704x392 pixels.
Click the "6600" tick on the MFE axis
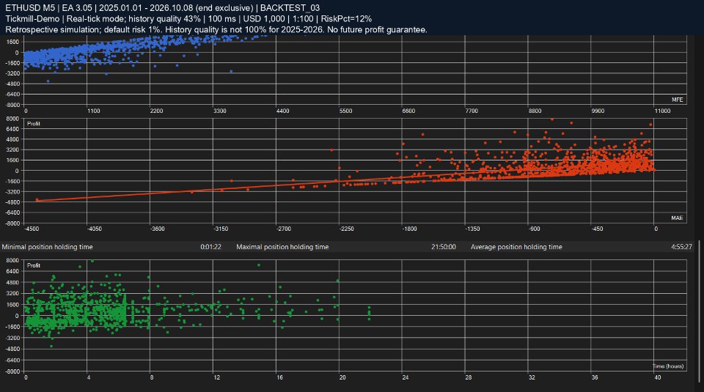408,111
